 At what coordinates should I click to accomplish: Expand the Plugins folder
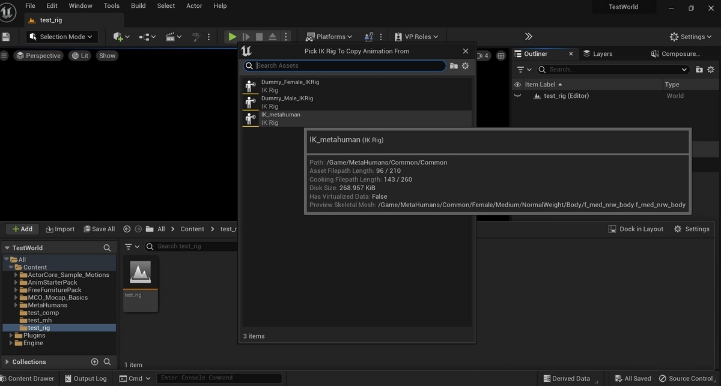point(11,336)
